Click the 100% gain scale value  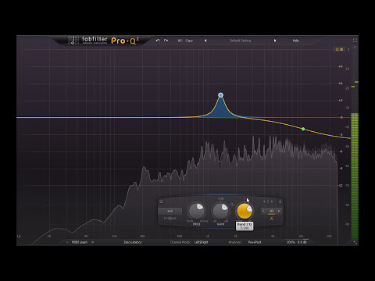291,242
